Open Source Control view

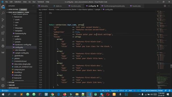(x=3, y=20)
